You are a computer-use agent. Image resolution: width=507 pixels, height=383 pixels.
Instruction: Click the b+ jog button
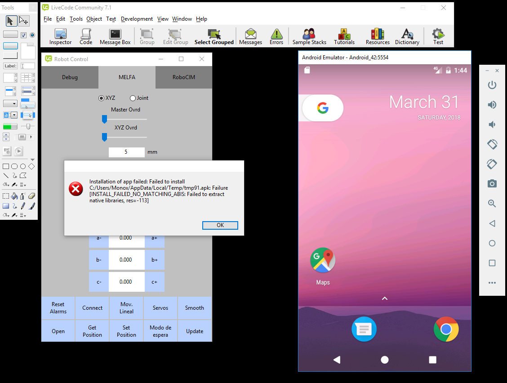(x=155, y=260)
